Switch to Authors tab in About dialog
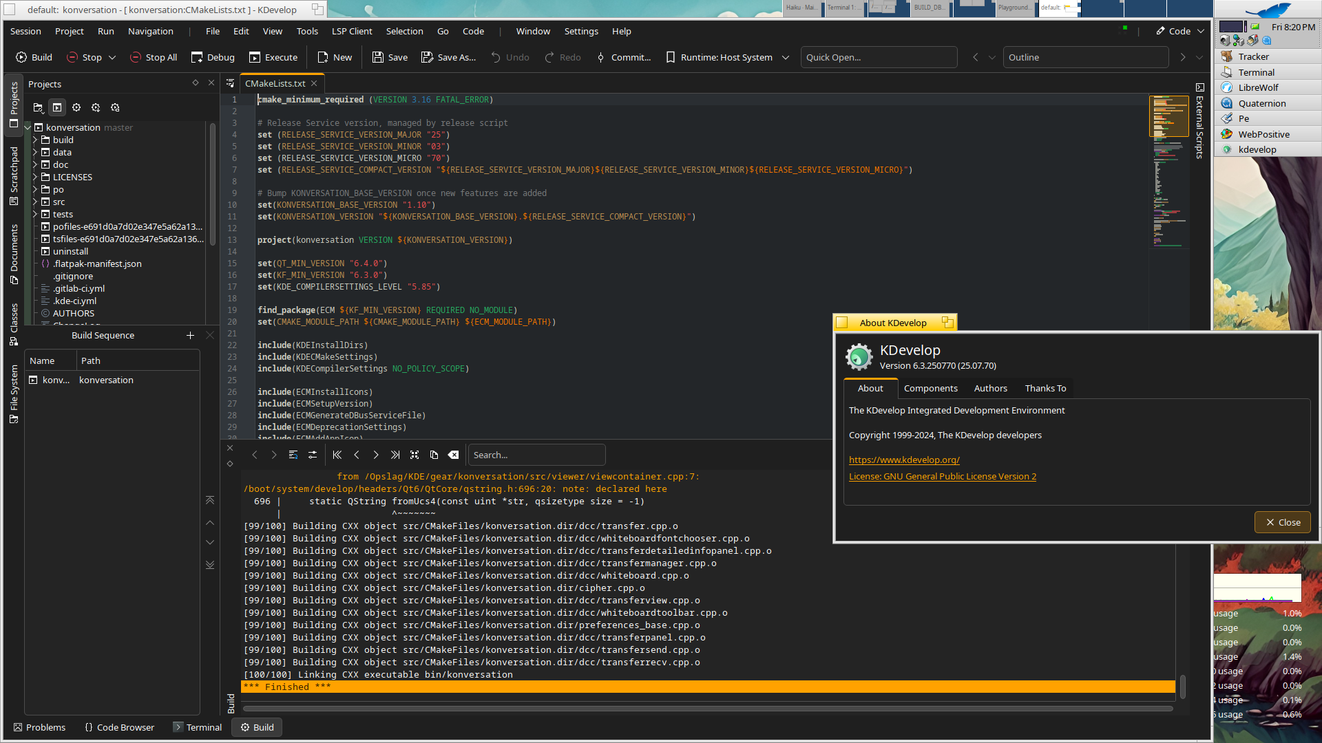This screenshot has width=1322, height=743. pyautogui.click(x=990, y=388)
